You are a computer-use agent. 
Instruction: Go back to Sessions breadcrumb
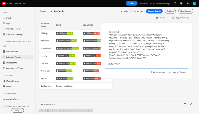click(44, 11)
